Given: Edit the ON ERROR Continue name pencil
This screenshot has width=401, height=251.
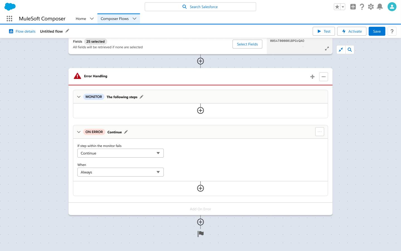Looking at the screenshot, I should [x=126, y=132].
